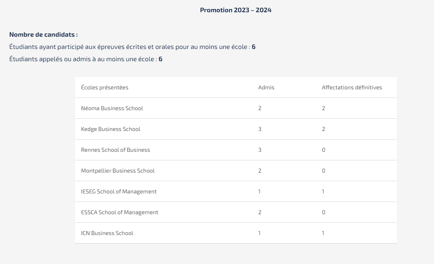Screen dimensions: 434x264
Task: Click Admis value for ICN Business School
Action: pos(259,233)
